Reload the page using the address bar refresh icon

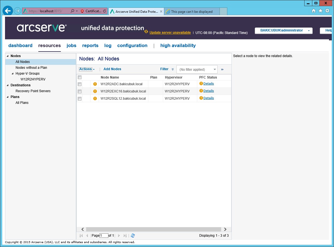pos(104,11)
